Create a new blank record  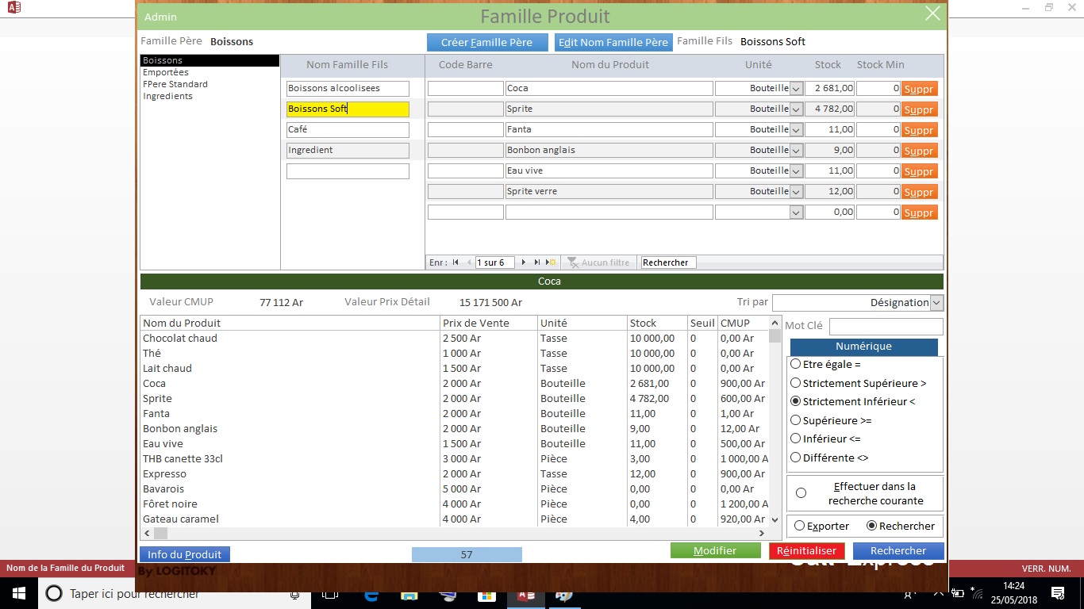click(x=551, y=262)
